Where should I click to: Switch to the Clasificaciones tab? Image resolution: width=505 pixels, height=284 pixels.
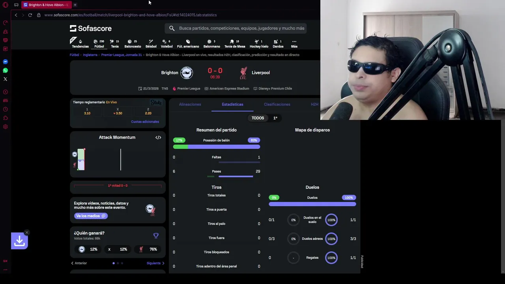(277, 105)
